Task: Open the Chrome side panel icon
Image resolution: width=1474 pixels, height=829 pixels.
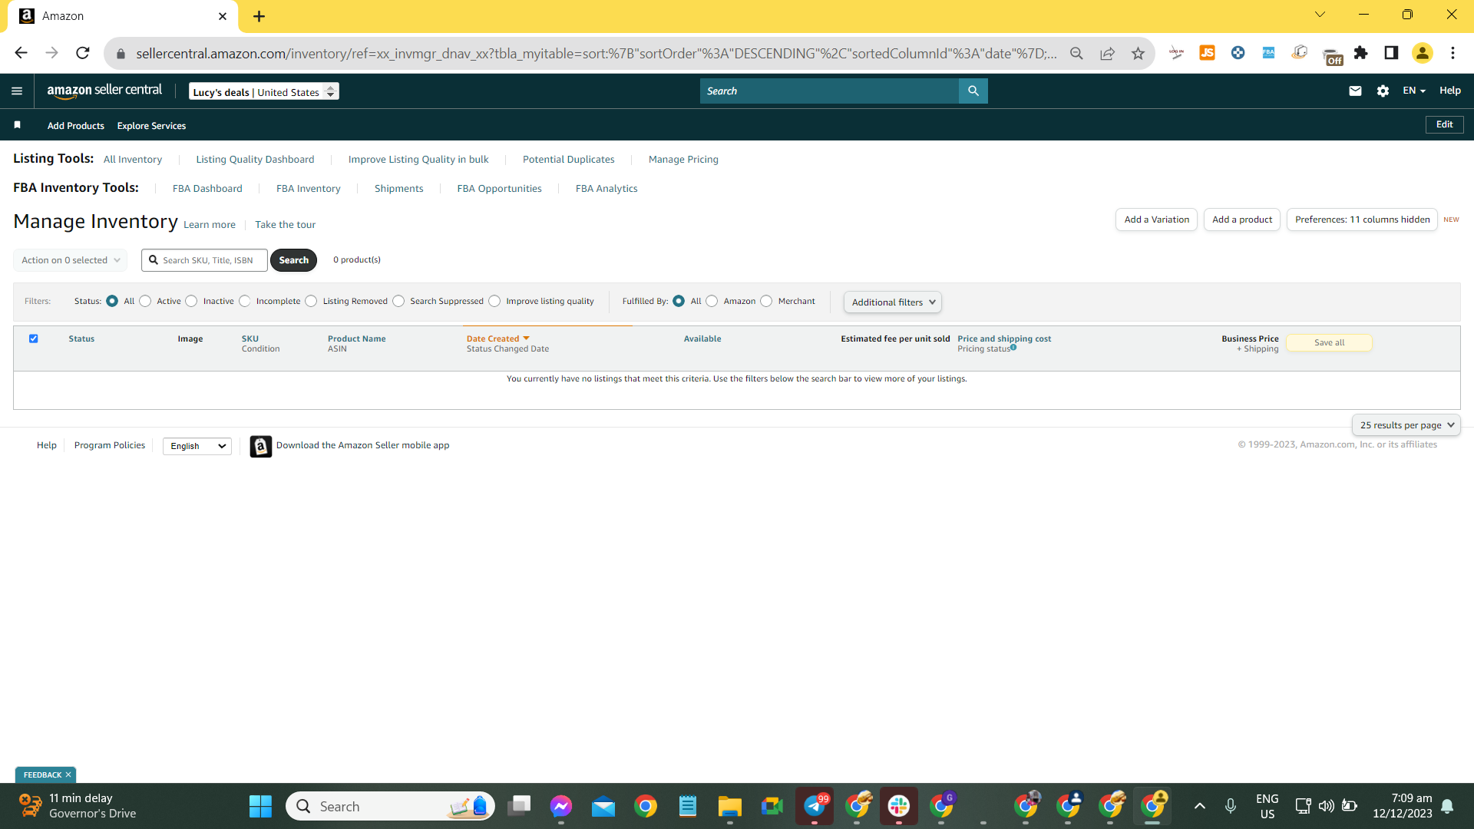Action: coord(1391,53)
